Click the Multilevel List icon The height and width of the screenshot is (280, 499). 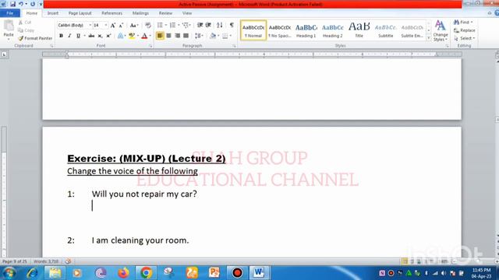186,25
